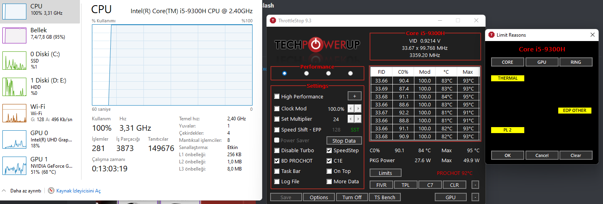Enable the High Performance checkbox
Viewport: 603px width, 204px height.
(x=277, y=96)
